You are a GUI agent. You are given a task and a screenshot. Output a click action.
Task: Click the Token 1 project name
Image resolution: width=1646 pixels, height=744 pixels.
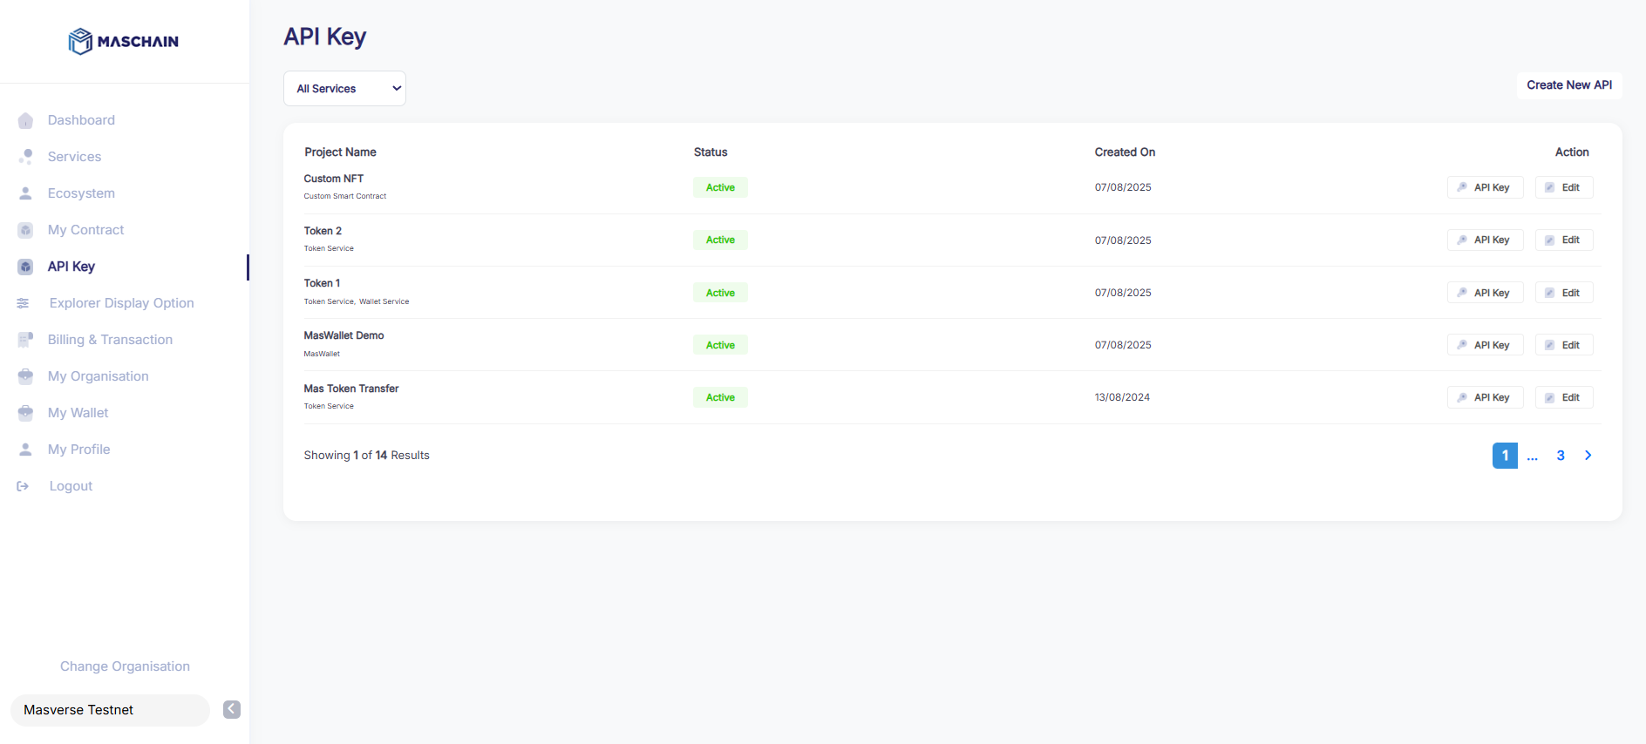(x=322, y=283)
